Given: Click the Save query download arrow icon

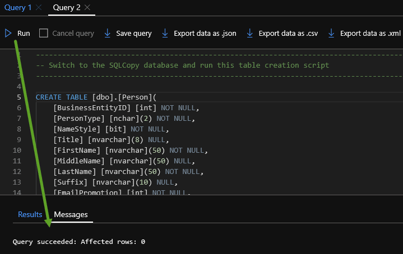Looking at the screenshot, I should 108,33.
